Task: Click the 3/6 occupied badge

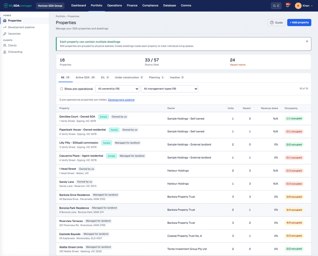Action: click(294, 197)
